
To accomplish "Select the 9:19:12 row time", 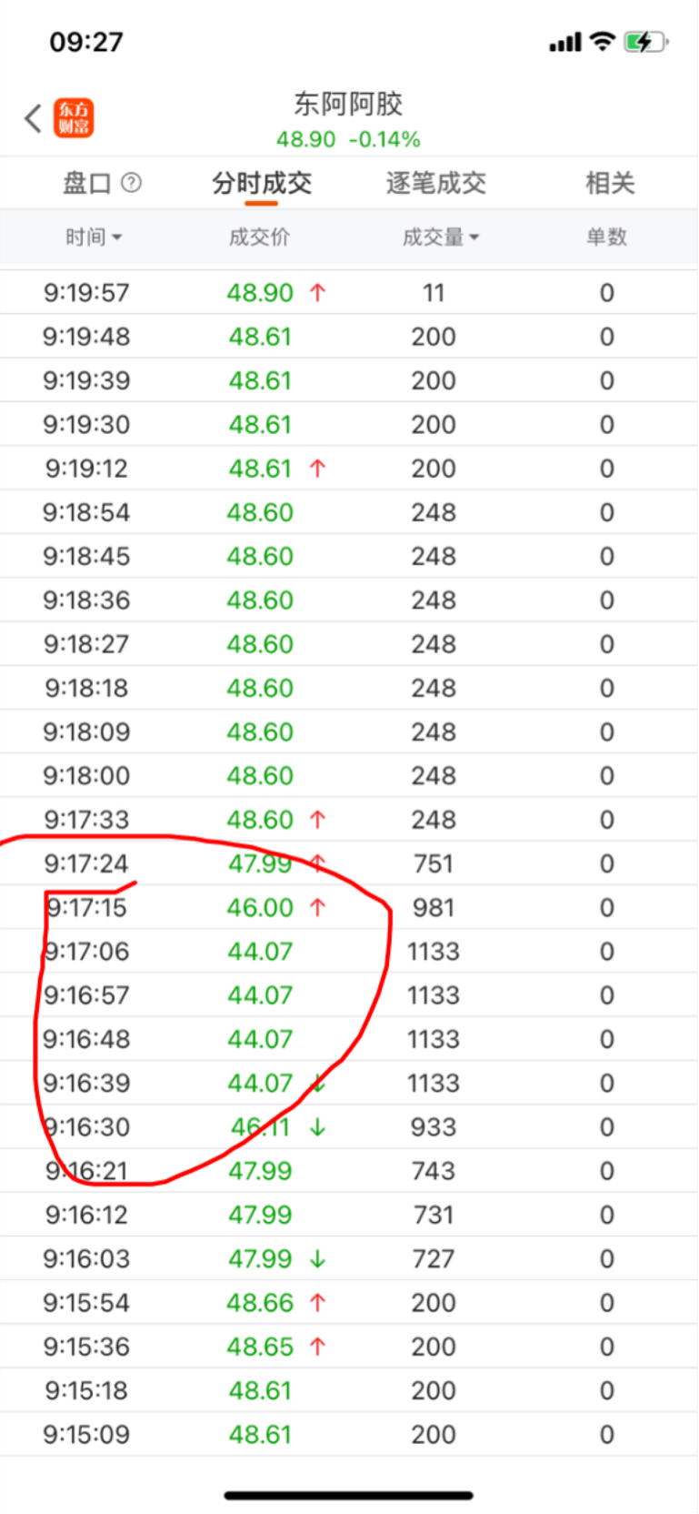I will [86, 469].
